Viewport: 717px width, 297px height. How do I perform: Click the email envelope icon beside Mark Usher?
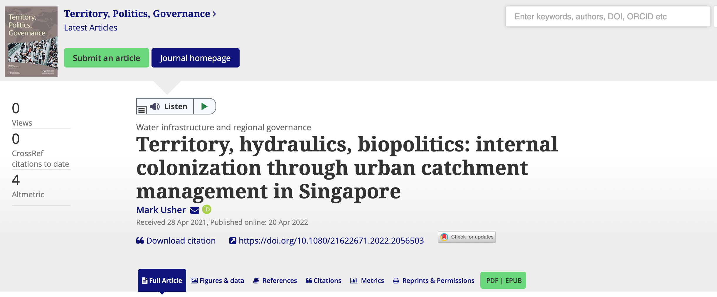(195, 210)
